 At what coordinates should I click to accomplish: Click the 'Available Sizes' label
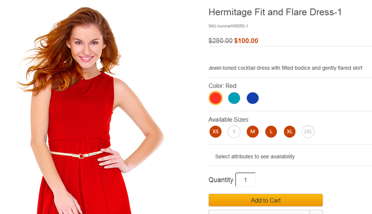[x=228, y=120]
